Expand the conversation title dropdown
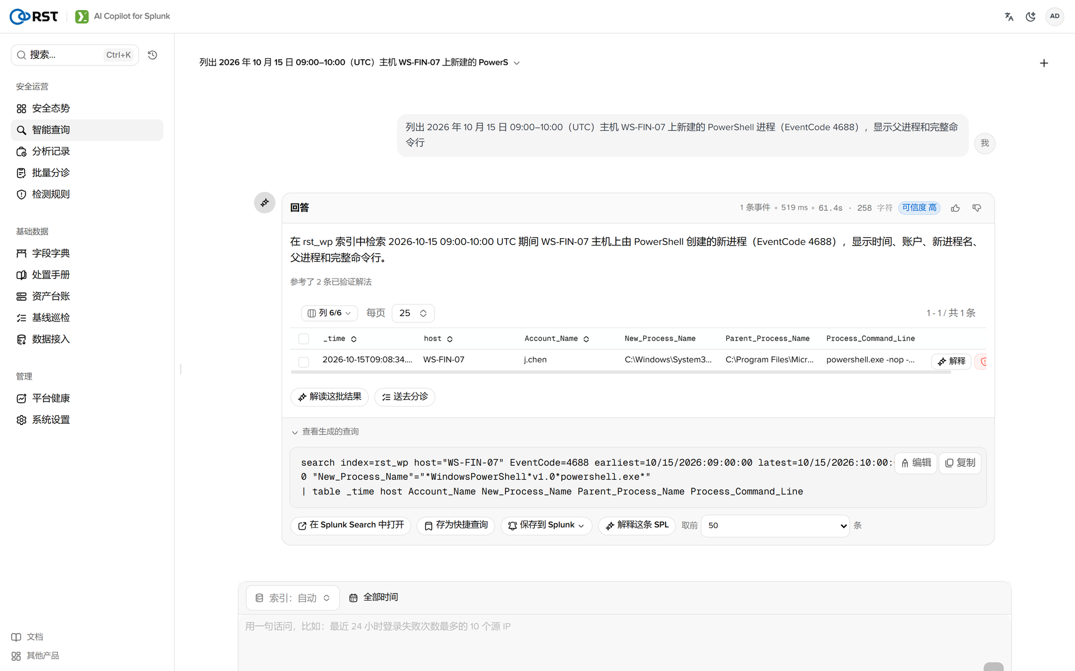 [517, 63]
